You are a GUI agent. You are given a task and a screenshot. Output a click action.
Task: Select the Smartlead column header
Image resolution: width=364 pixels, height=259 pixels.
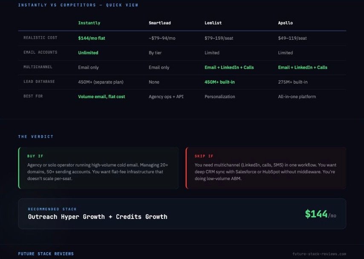(x=159, y=23)
